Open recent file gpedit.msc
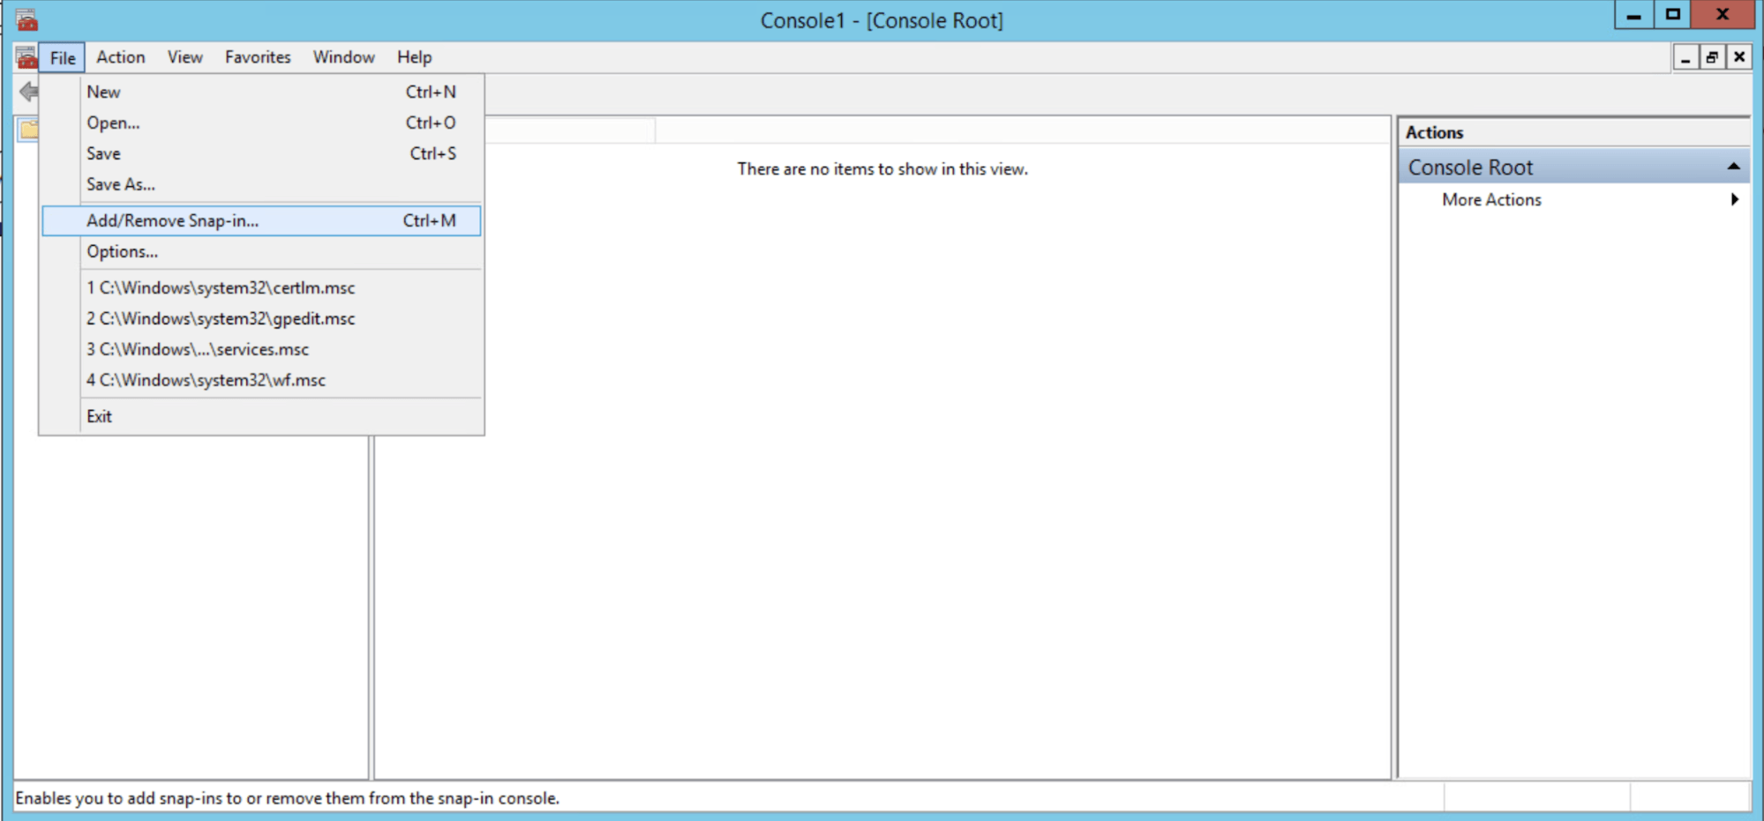 (x=221, y=318)
